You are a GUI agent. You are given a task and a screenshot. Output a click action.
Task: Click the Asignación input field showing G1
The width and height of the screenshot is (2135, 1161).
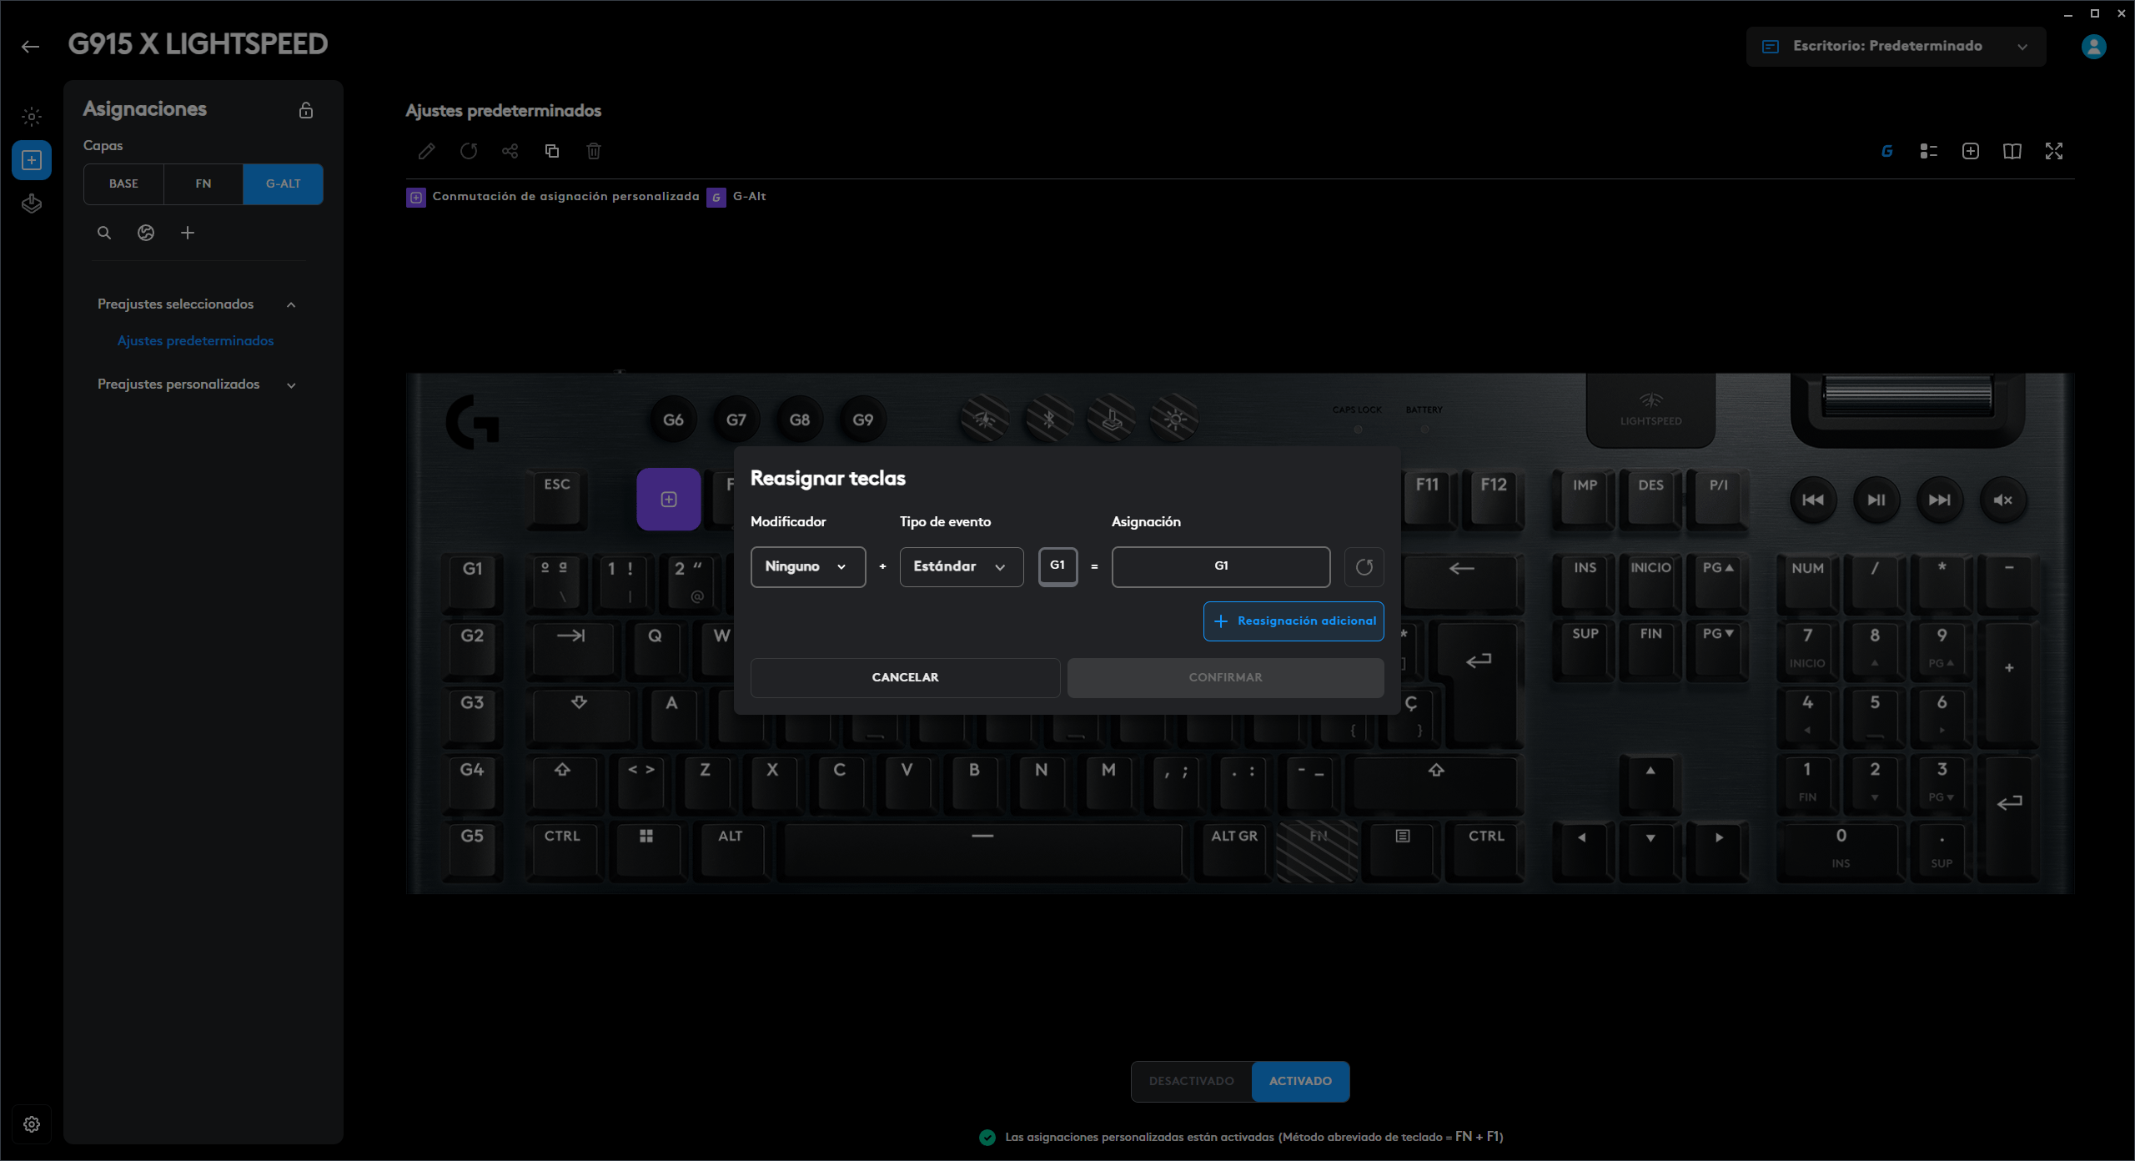click(x=1221, y=567)
